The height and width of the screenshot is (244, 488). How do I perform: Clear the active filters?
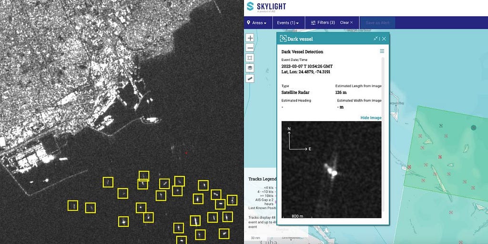(346, 22)
